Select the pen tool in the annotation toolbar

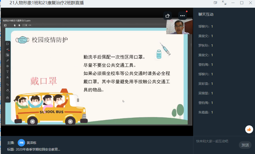coord(7,60)
